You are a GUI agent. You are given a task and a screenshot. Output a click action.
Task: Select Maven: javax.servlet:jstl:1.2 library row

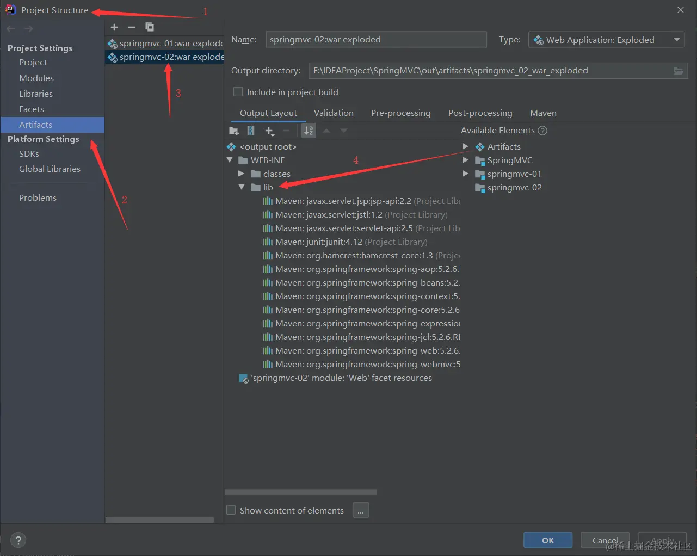[355, 215]
